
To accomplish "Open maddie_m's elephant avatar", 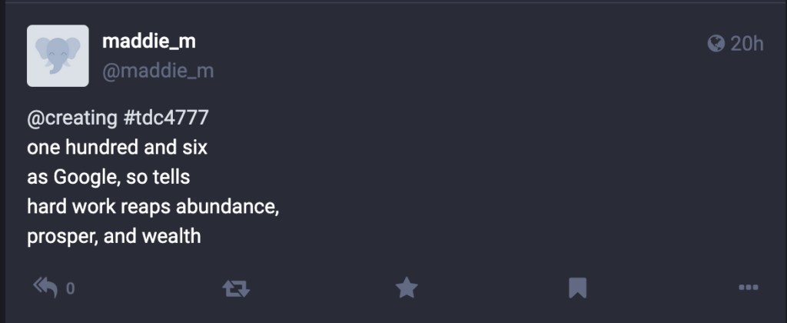I will tap(58, 55).
